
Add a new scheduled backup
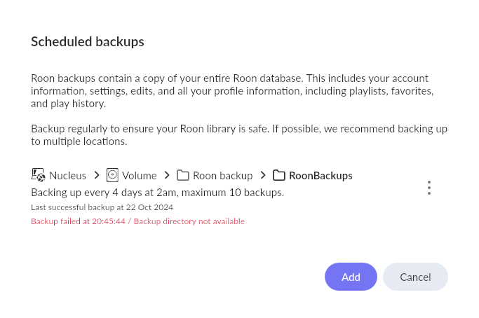(351, 277)
